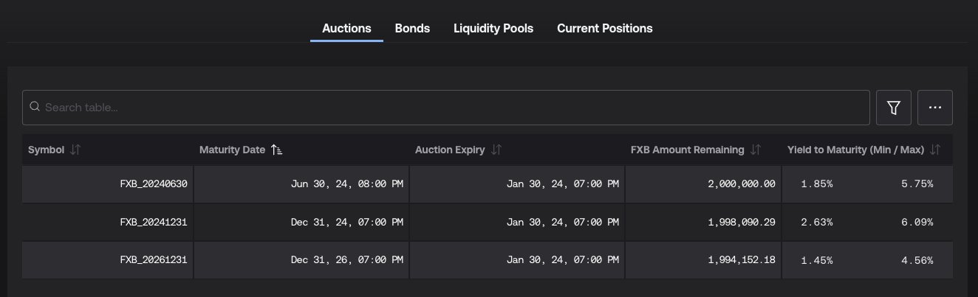Click the magnifier icon in search box

point(35,107)
